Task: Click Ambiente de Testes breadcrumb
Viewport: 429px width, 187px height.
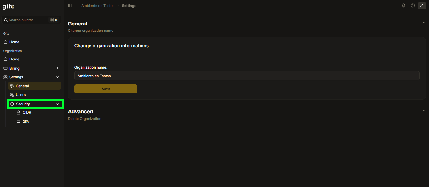Action: [x=98, y=6]
